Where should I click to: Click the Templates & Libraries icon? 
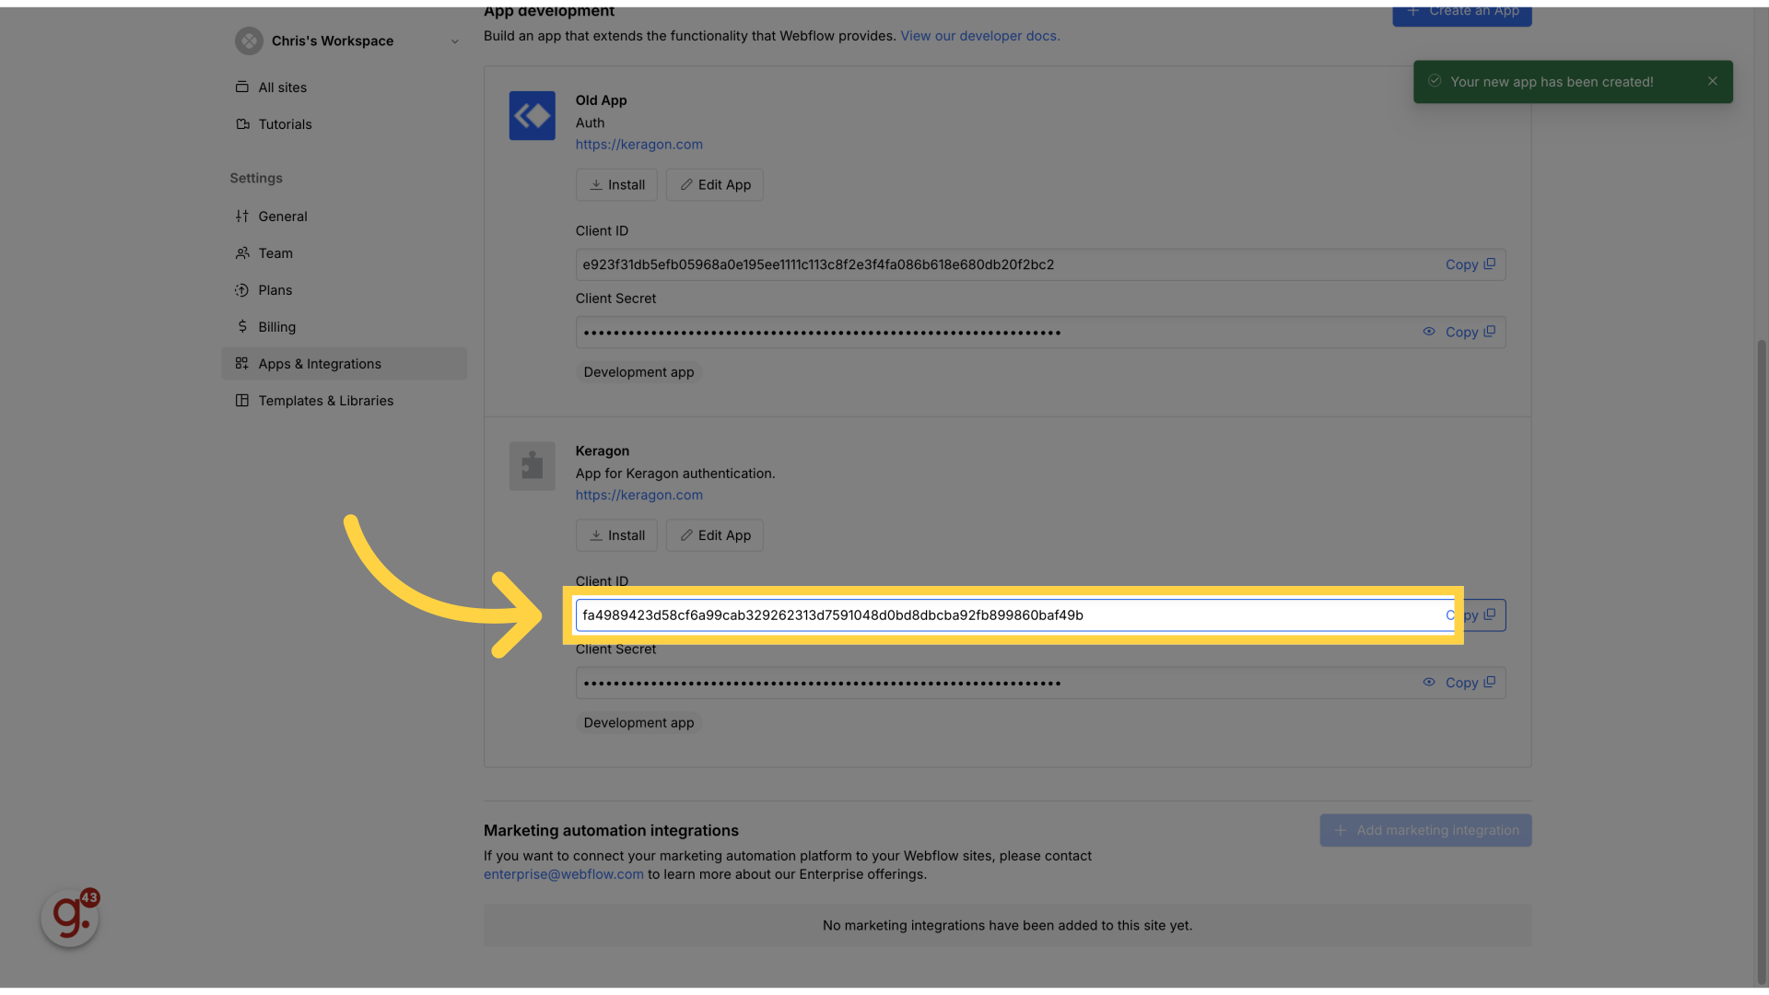242,401
